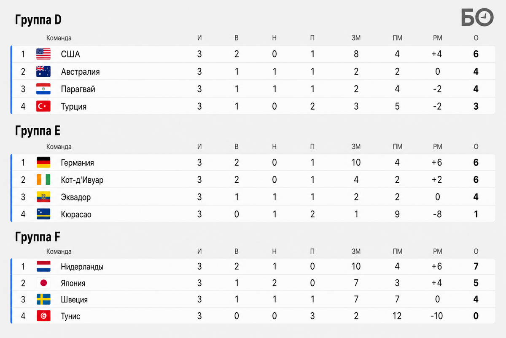The width and height of the screenshot is (506, 338).
Task: Click the Группа E heading
Action: coord(38,131)
